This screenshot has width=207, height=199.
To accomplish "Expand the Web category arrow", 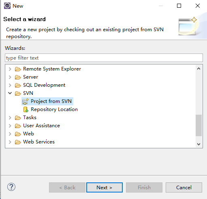I will (x=10, y=134).
